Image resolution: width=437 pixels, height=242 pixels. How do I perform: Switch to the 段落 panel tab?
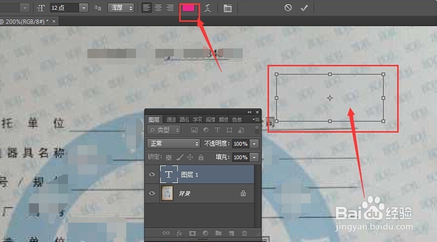(x=210, y=120)
